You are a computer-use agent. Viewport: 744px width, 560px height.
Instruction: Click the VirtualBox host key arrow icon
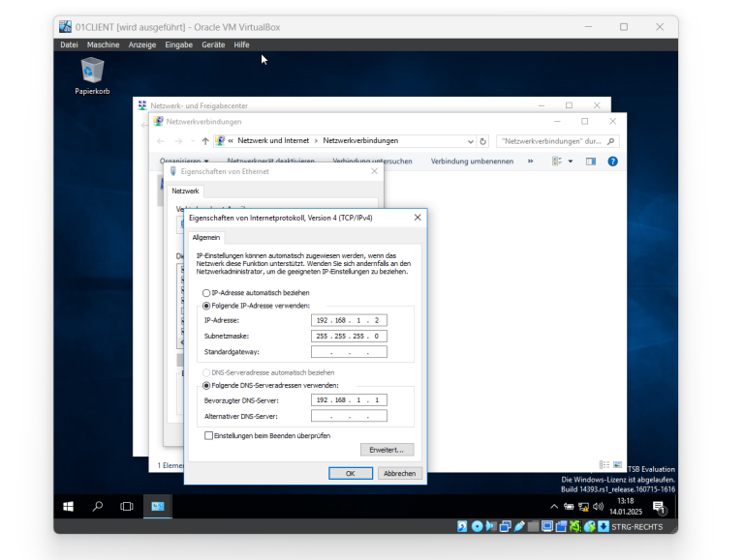(604, 526)
